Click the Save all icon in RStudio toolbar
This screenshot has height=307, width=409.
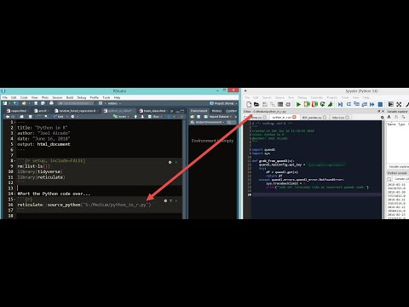click(43, 103)
